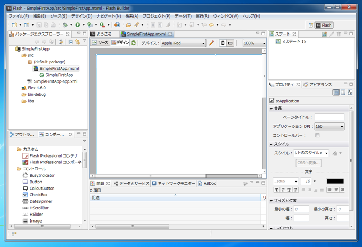362x247 pixels.
Task: Click the CSSへ変換 button
Action: tap(308, 163)
